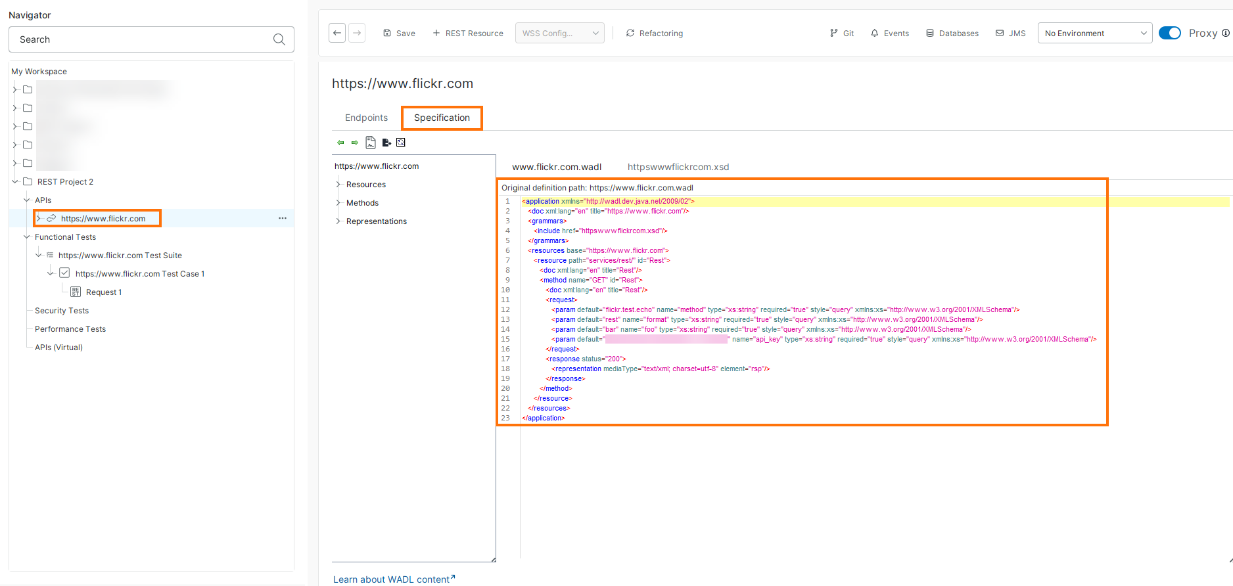Select Security Tests in Navigator

[62, 311]
